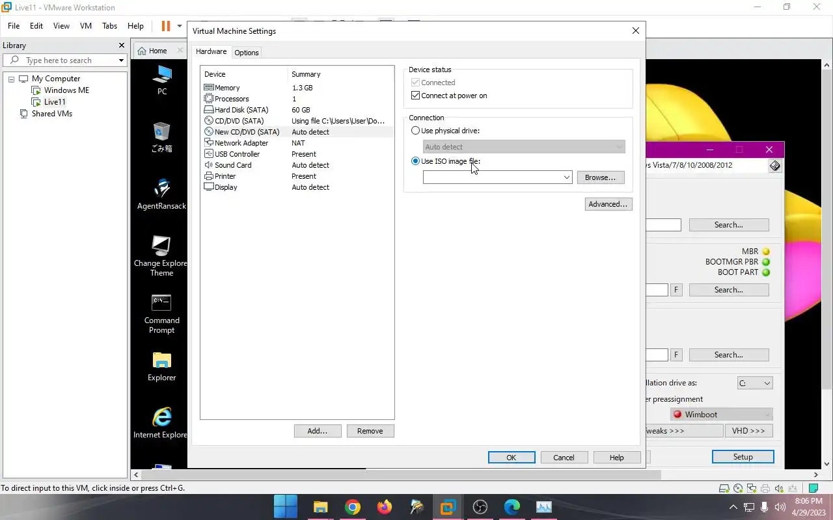The image size is (833, 520).
Task: Click the CD/DVD status bar icon
Action: (x=738, y=489)
